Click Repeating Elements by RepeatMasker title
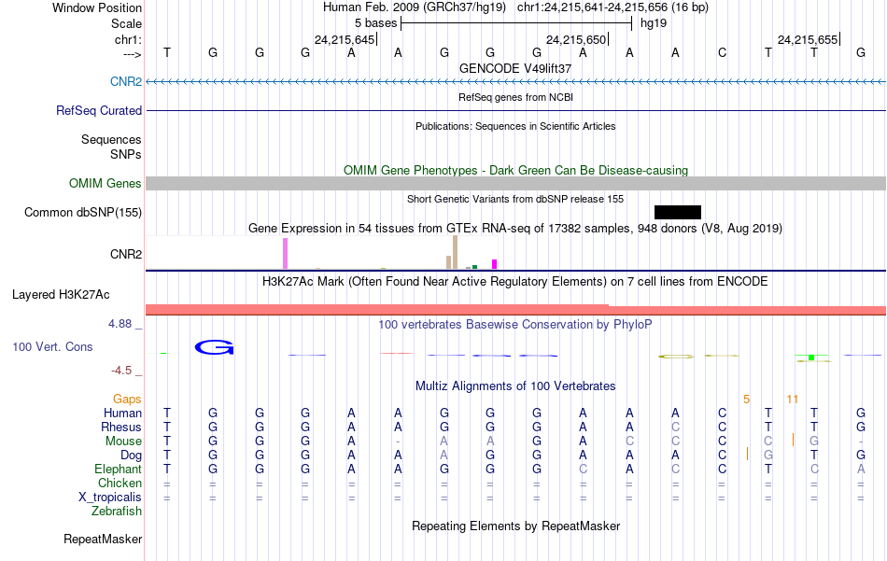 (x=515, y=526)
